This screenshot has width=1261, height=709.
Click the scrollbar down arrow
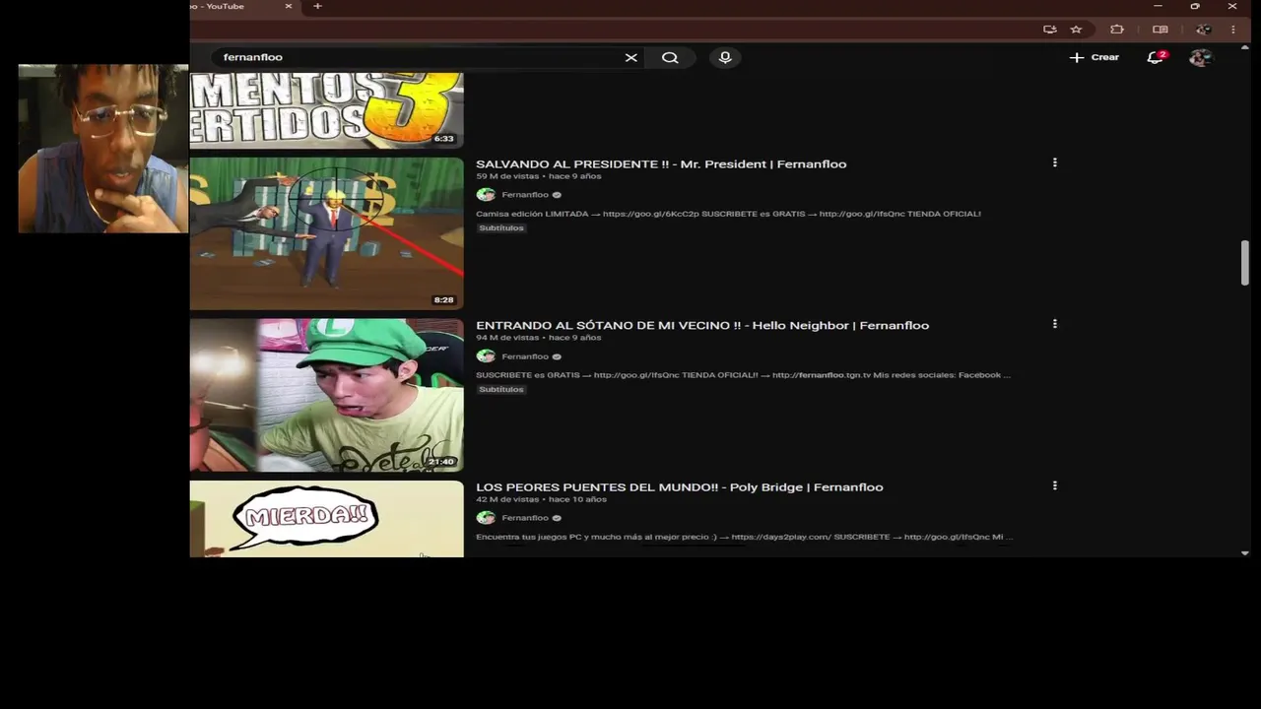coord(1245,552)
